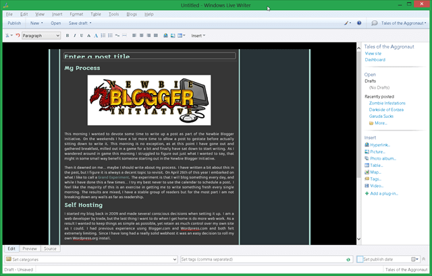
Task: Toggle Underline formatting
Action: 82,36
